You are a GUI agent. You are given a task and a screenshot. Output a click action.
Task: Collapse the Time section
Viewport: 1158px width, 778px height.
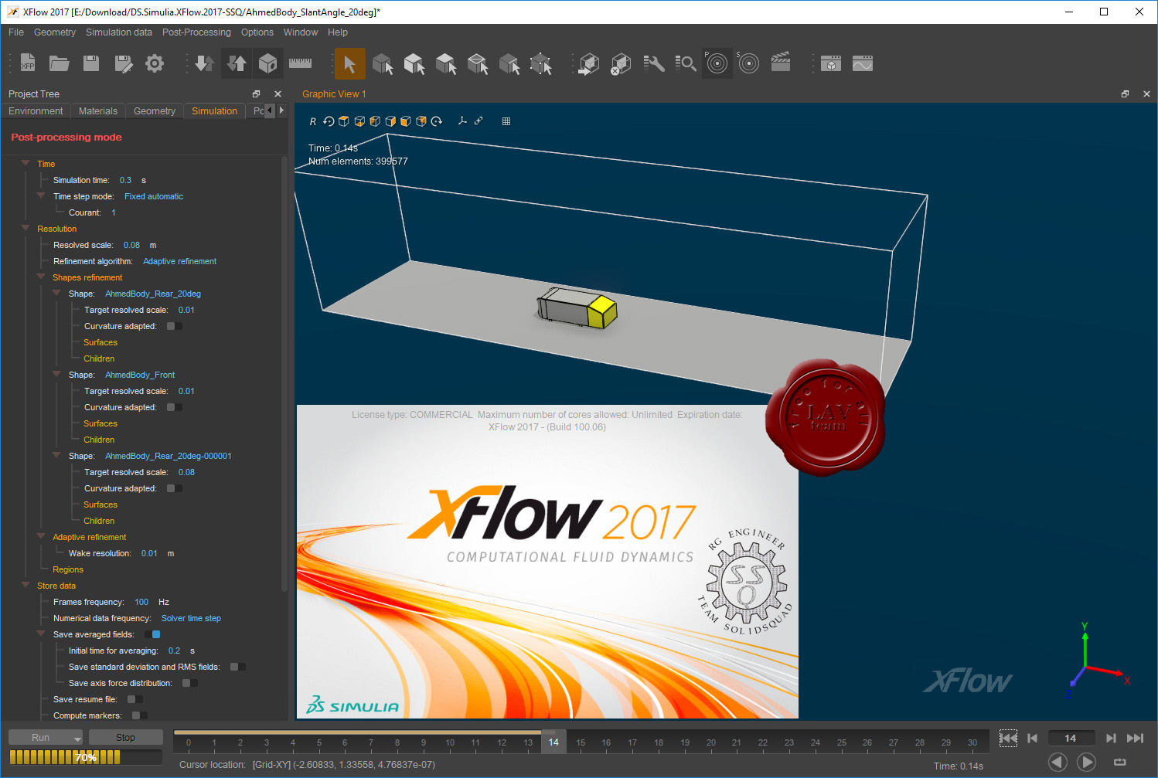point(26,163)
